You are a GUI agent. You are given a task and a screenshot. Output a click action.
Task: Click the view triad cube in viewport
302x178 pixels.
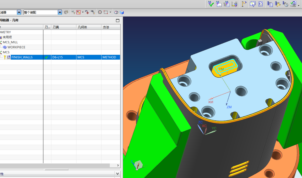pyautogui.click(x=138, y=165)
